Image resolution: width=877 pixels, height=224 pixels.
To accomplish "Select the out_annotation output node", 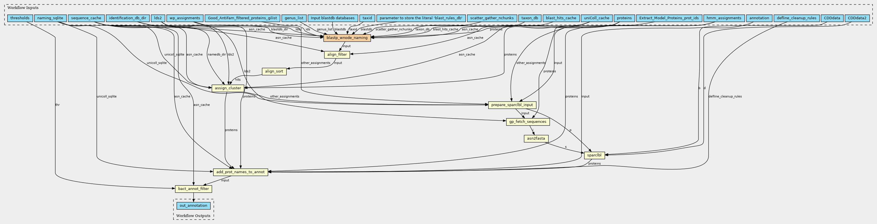I will [x=193, y=206].
